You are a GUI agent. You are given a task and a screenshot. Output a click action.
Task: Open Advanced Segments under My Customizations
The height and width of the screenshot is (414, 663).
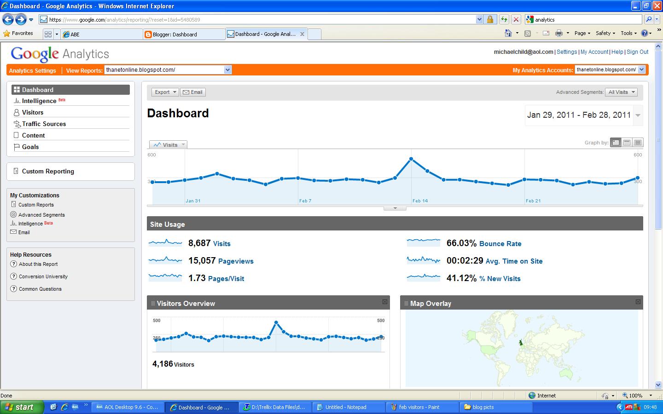[x=41, y=215]
